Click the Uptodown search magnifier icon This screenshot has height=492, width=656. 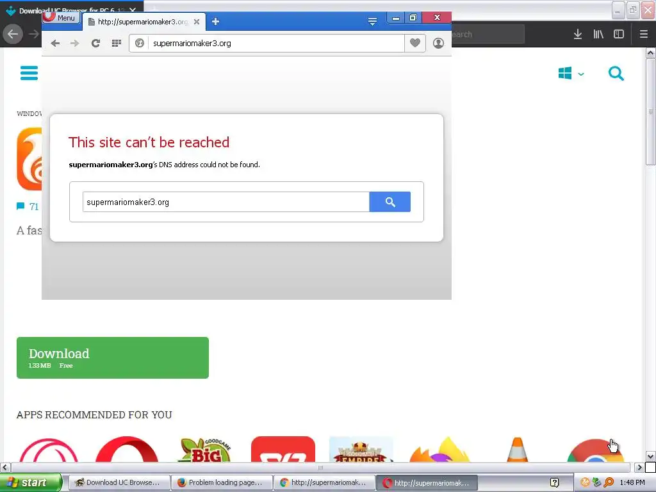click(x=616, y=74)
